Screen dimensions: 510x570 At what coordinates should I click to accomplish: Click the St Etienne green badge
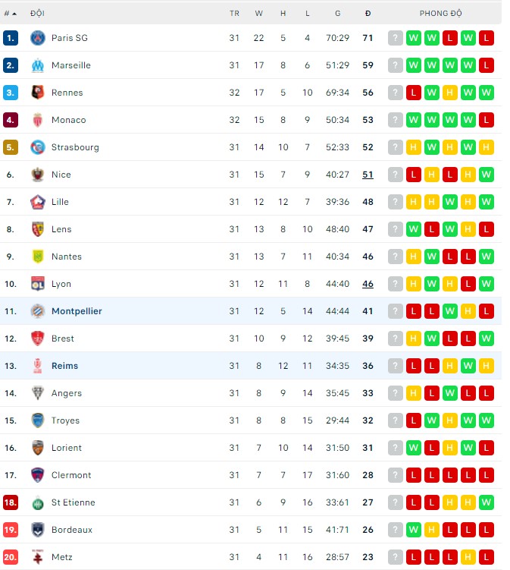pyautogui.click(x=38, y=502)
